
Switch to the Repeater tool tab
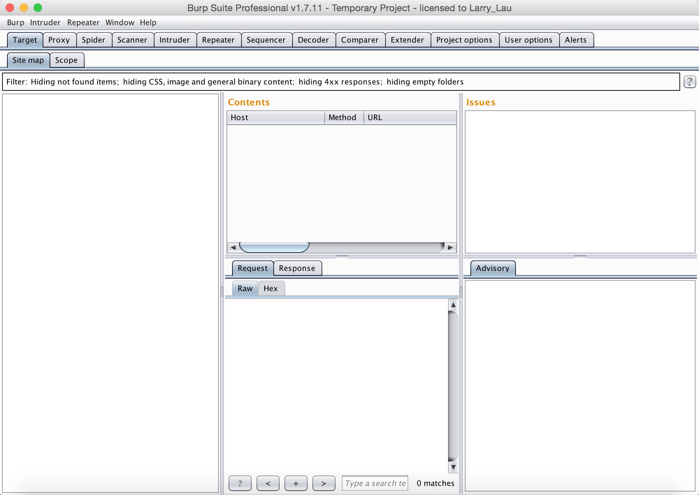[x=218, y=40]
